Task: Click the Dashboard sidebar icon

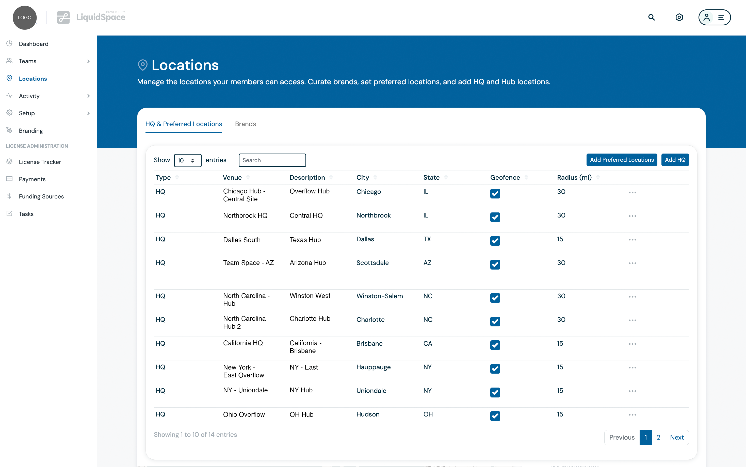Action: pos(10,44)
